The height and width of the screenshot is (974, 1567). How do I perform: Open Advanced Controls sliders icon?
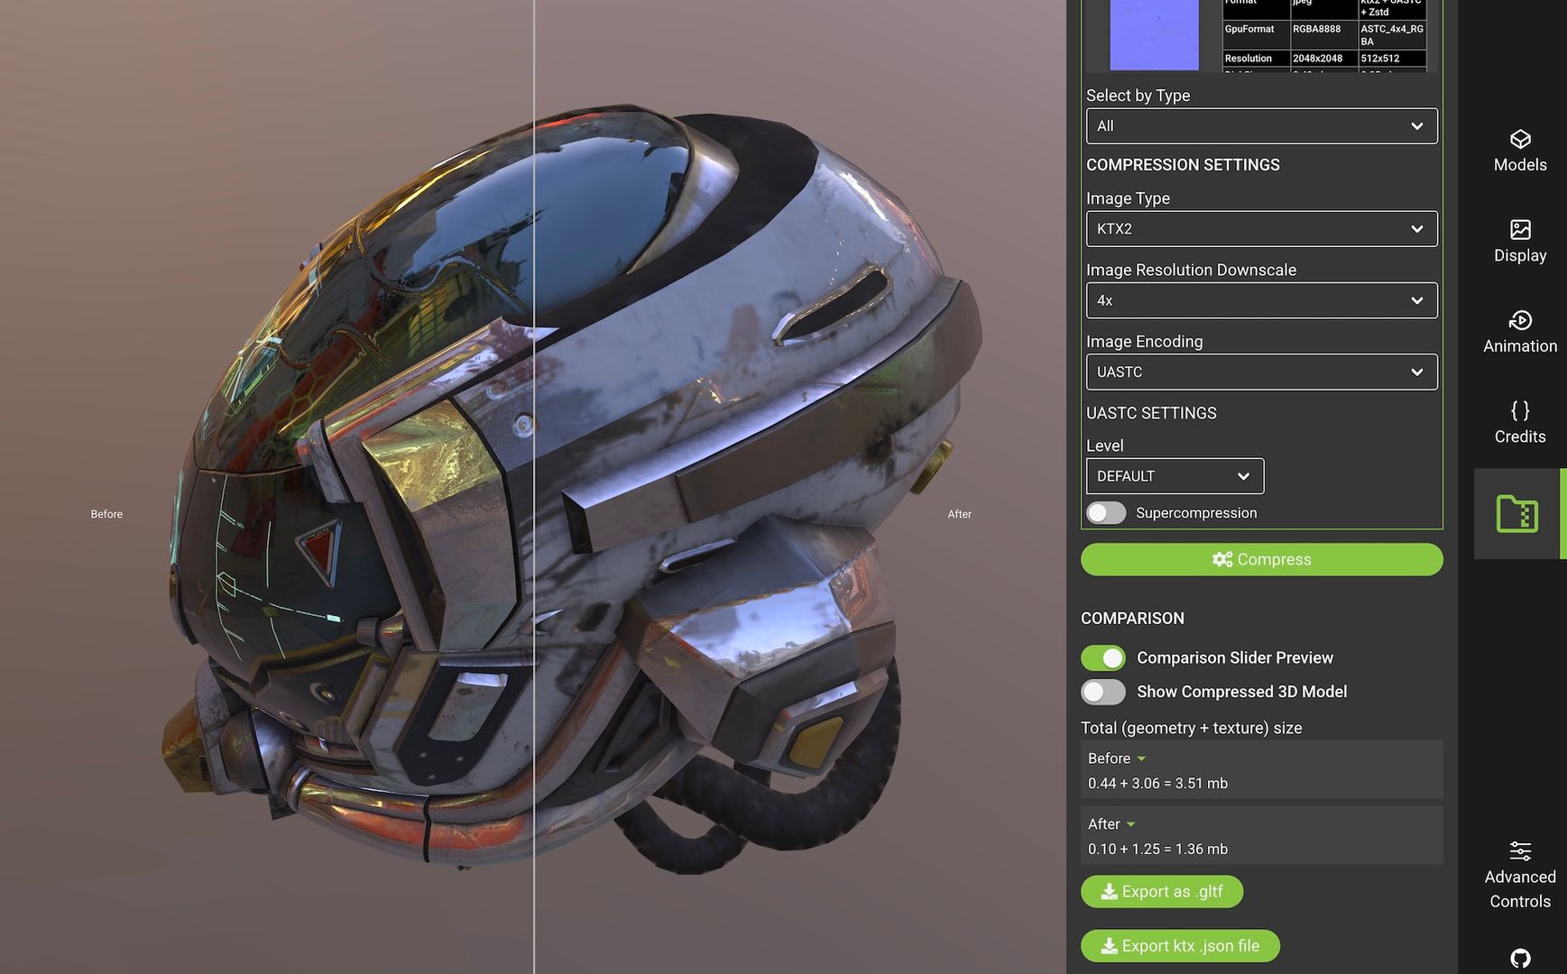[x=1520, y=851]
